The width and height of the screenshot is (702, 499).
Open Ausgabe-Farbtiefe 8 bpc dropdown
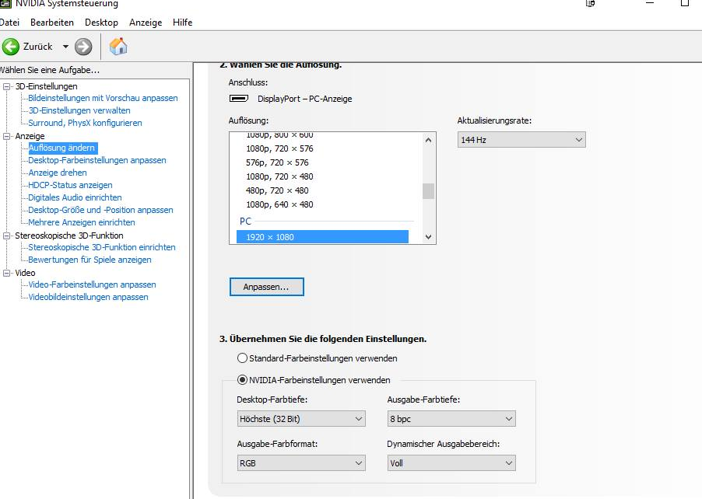[x=451, y=419]
